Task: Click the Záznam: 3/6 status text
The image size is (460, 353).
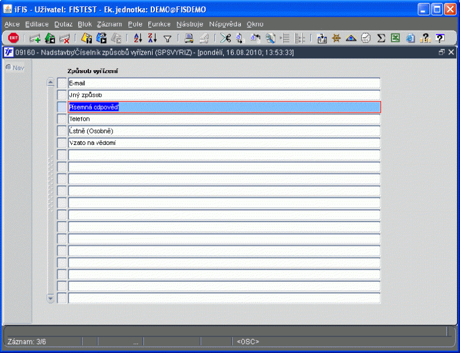Action: pyautogui.click(x=27, y=342)
